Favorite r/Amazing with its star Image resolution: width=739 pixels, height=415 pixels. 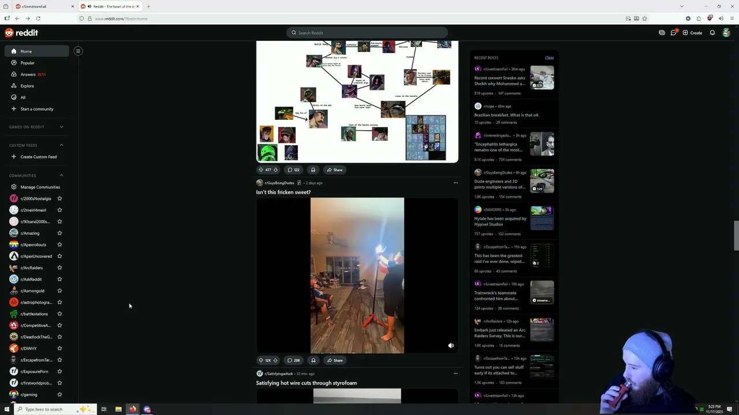[x=59, y=233]
